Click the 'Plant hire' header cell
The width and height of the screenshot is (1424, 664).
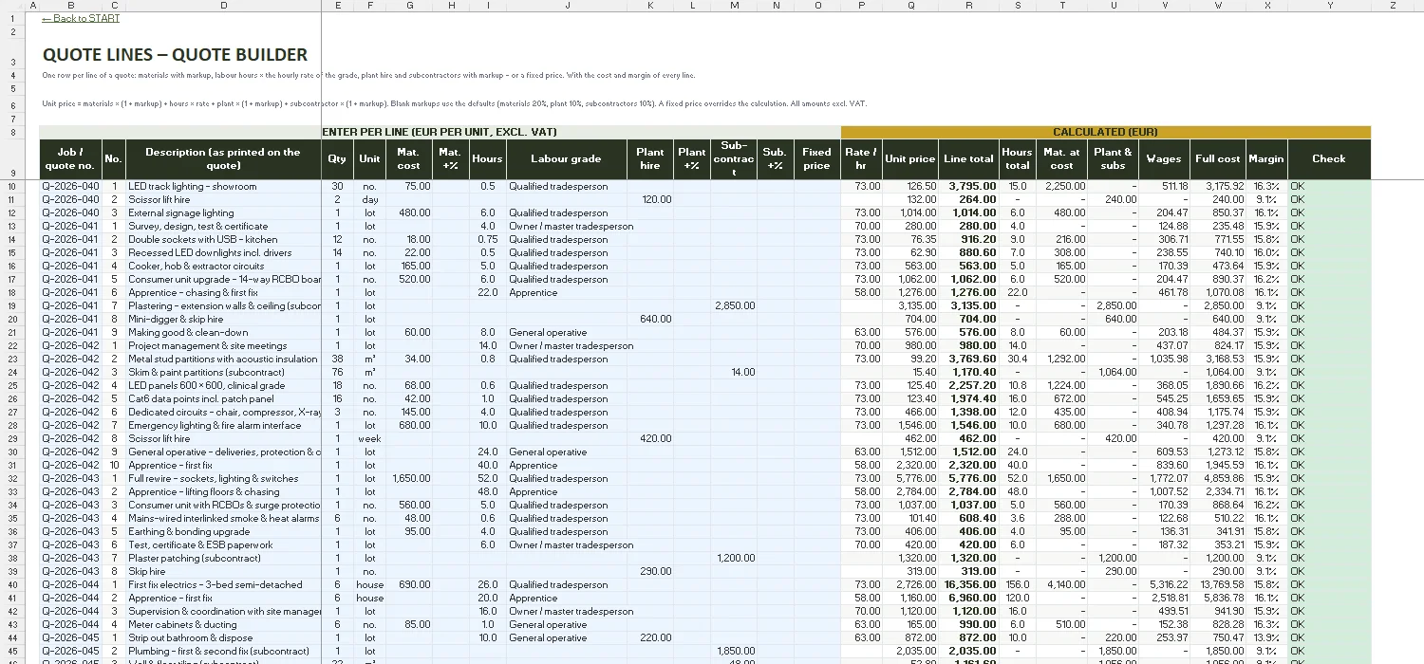tap(650, 158)
